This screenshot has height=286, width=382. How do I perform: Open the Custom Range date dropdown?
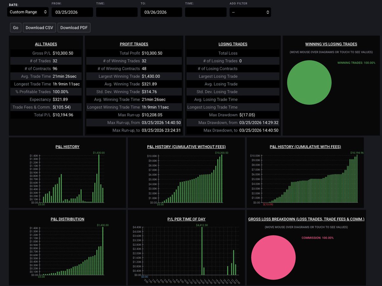click(x=28, y=12)
